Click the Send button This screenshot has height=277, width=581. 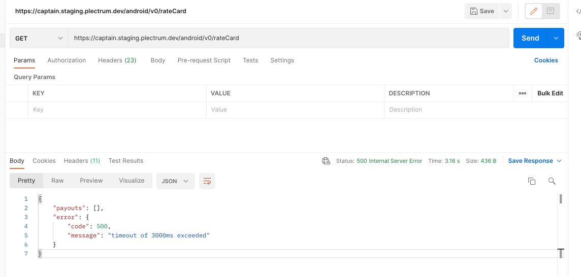tap(530, 38)
